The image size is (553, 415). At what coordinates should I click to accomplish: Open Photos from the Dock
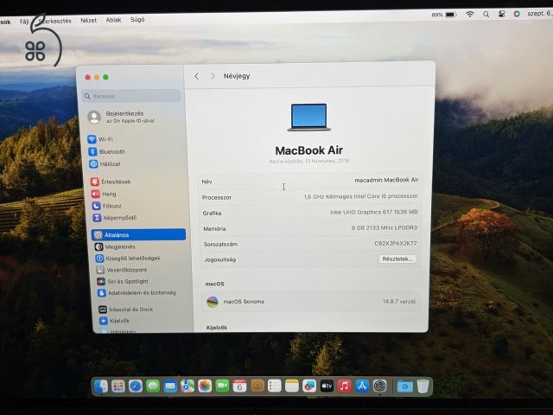(x=205, y=386)
